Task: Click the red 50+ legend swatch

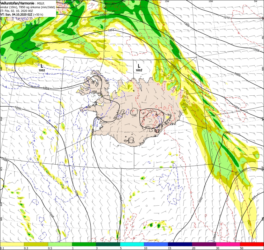Action: tap(252, 244)
